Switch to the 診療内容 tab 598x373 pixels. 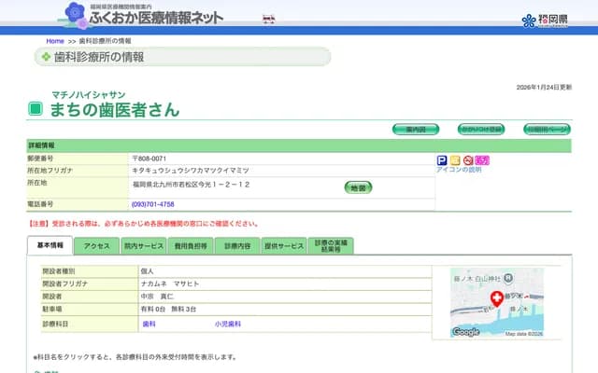(x=237, y=246)
